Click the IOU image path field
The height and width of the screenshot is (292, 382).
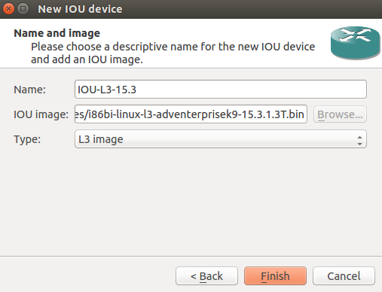tap(191, 114)
